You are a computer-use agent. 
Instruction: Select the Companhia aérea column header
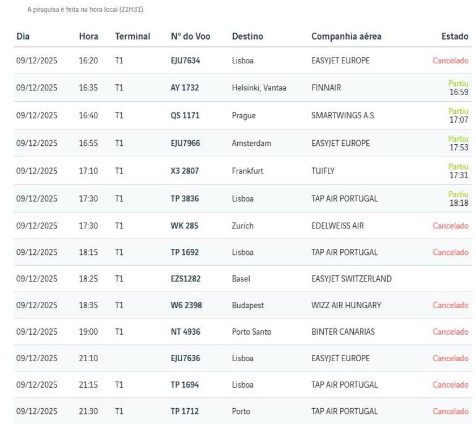pyautogui.click(x=346, y=36)
